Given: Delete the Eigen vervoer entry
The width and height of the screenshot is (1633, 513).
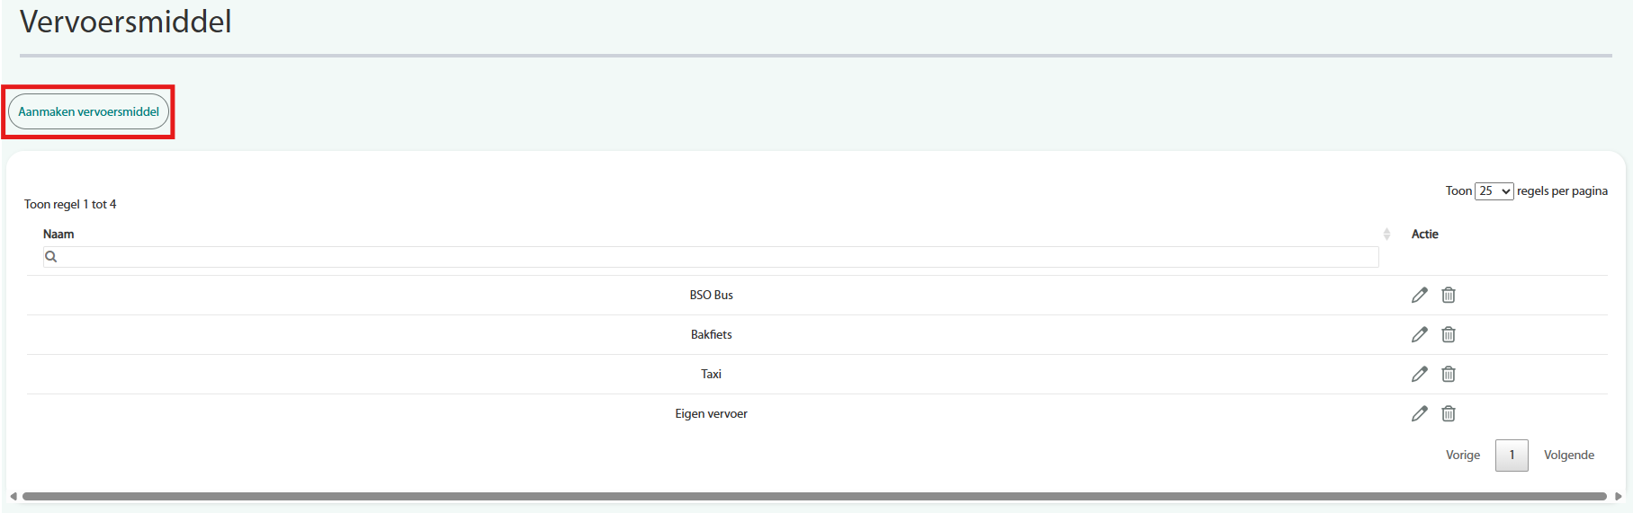Looking at the screenshot, I should pos(1448,413).
